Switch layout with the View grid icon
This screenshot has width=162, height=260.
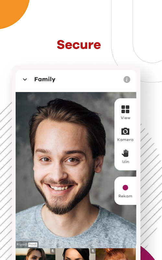pyautogui.click(x=125, y=109)
